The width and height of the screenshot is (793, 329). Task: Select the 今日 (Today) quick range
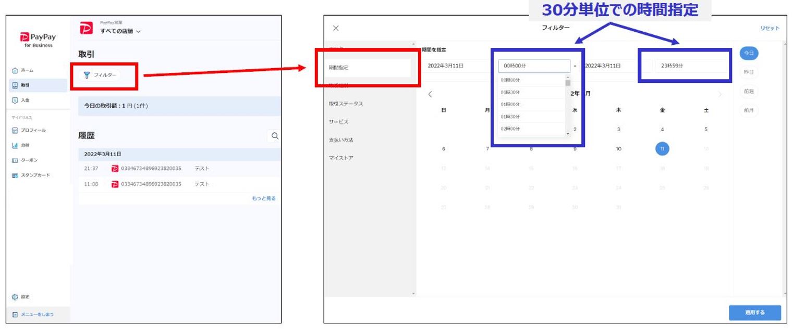[749, 53]
